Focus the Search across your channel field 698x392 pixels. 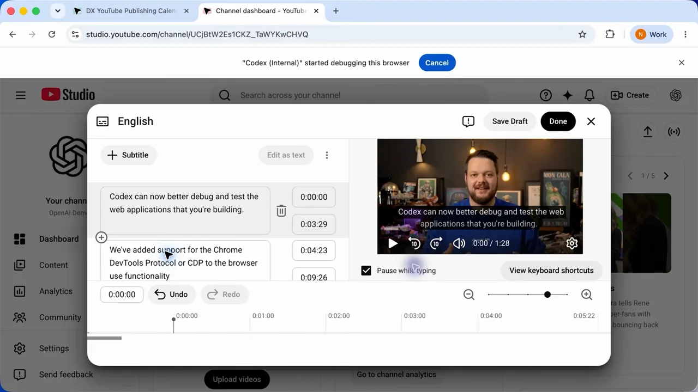point(349,95)
